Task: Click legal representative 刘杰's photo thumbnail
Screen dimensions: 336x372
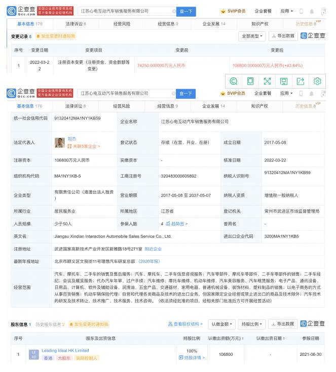Action: 59,143
